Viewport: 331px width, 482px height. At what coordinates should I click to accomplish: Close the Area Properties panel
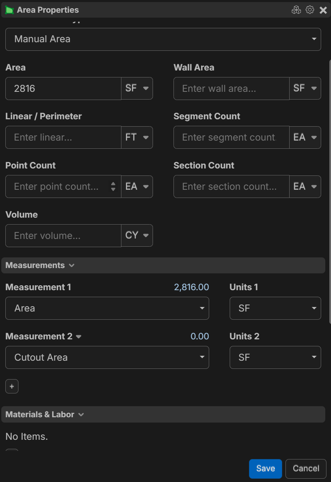323,10
